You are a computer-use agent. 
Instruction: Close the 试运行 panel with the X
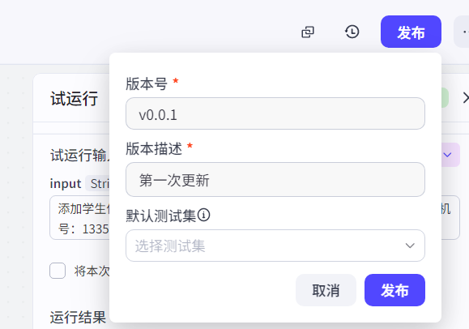tap(466, 98)
